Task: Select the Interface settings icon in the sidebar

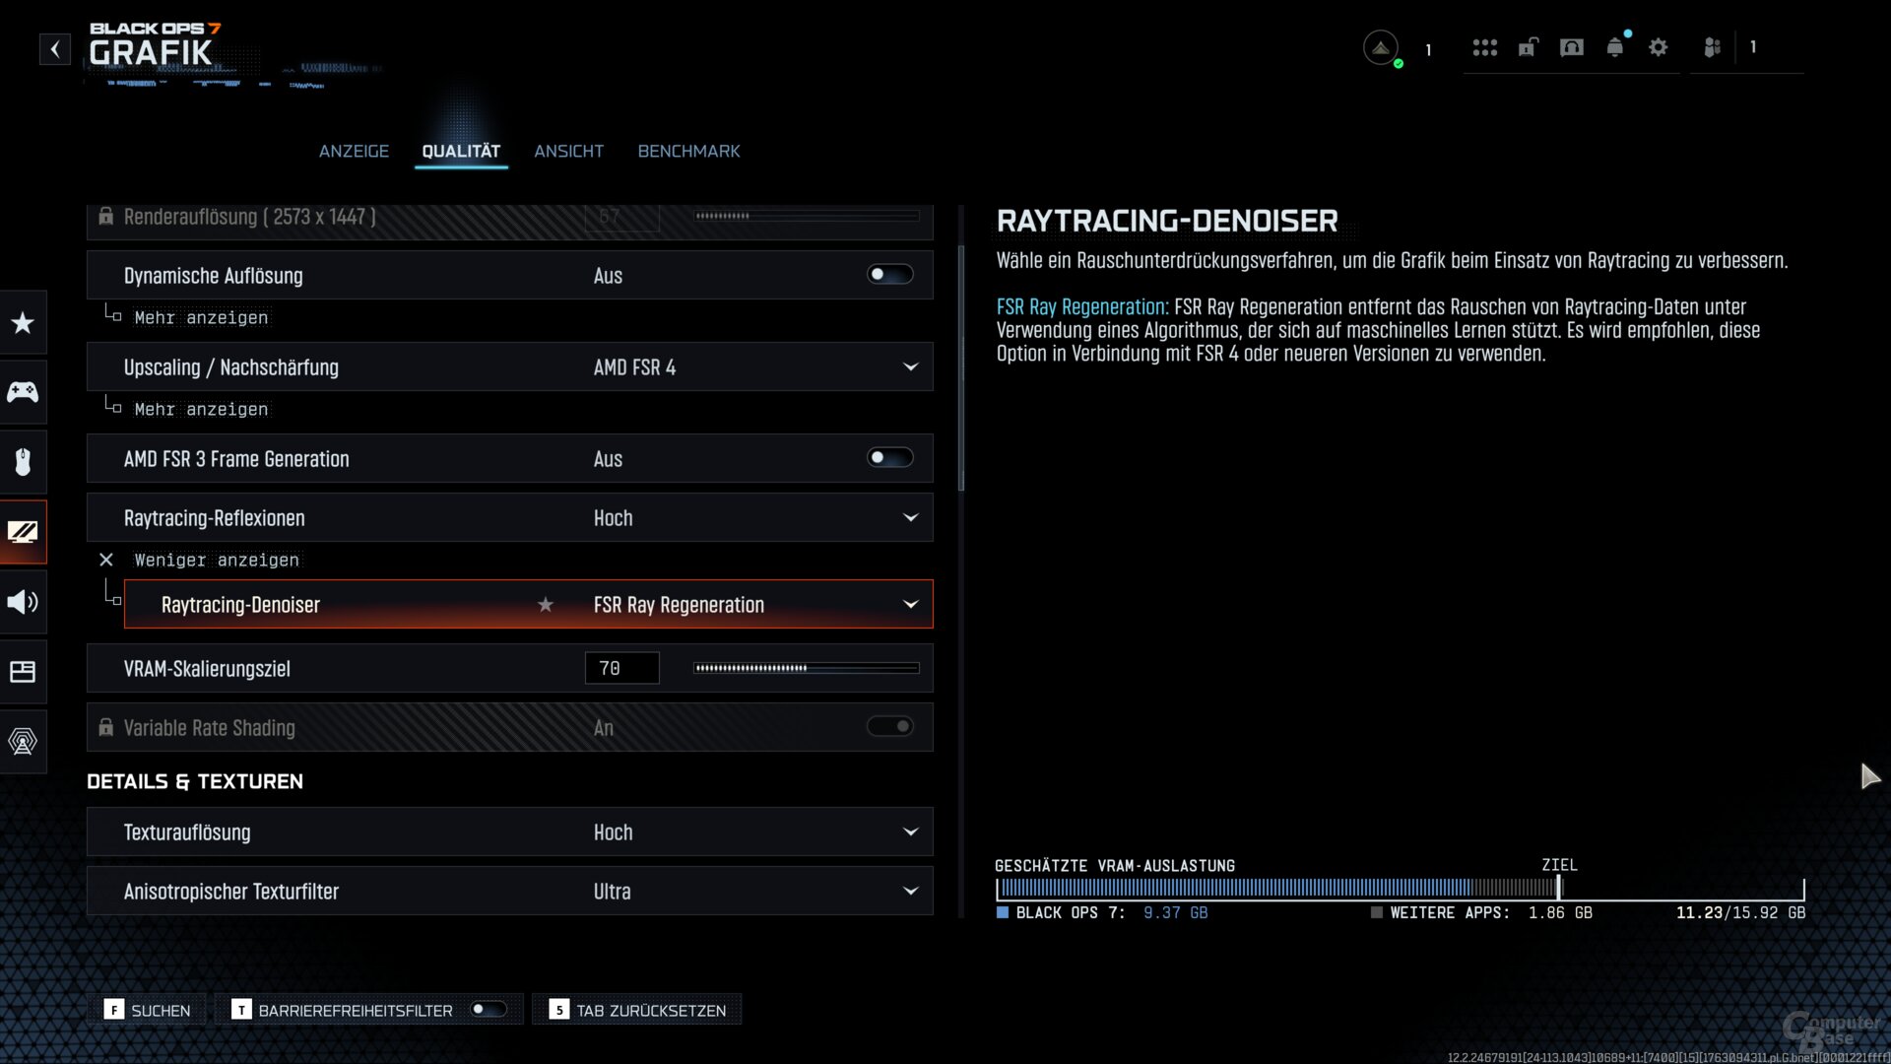Action: [23, 671]
